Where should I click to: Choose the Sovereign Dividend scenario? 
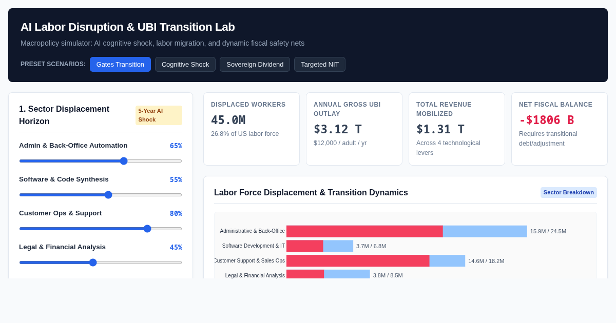coord(255,64)
